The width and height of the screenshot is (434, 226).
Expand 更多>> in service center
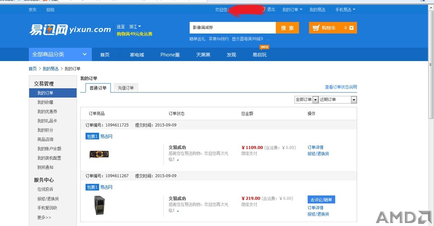(44, 218)
